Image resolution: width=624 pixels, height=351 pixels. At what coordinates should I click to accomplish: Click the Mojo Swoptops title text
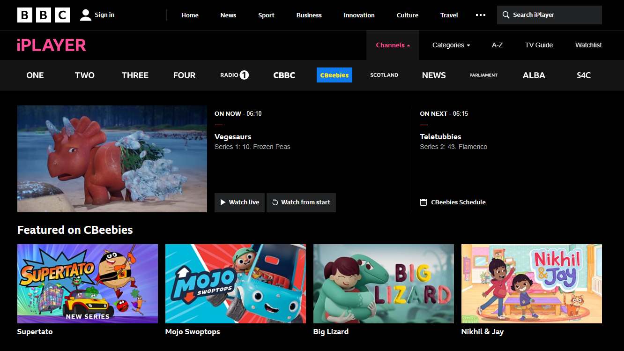coord(193,331)
